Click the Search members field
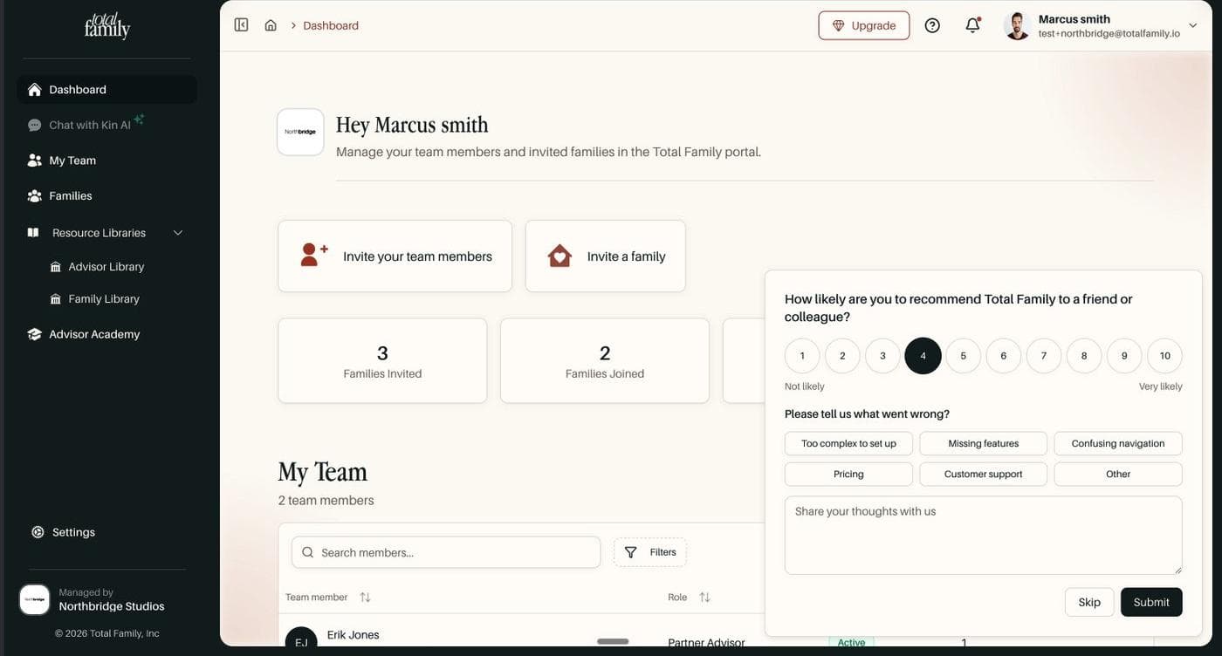 point(446,552)
